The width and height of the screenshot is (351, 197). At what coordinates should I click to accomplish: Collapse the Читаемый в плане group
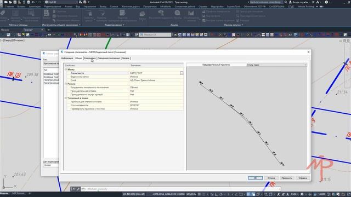66,98
